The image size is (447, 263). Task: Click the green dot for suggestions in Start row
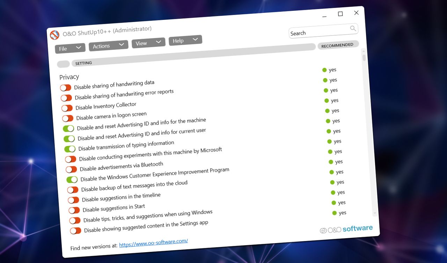click(x=333, y=192)
